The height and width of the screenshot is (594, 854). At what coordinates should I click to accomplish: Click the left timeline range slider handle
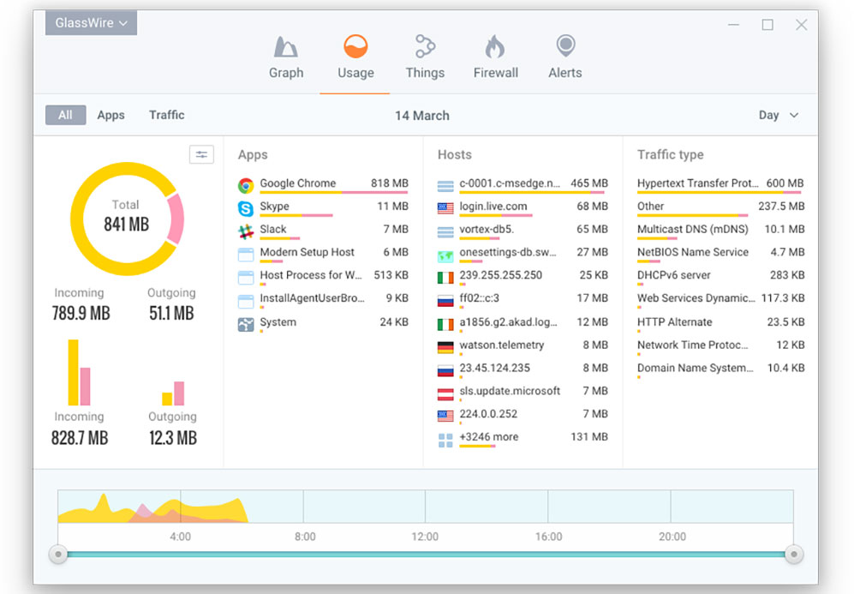[58, 555]
